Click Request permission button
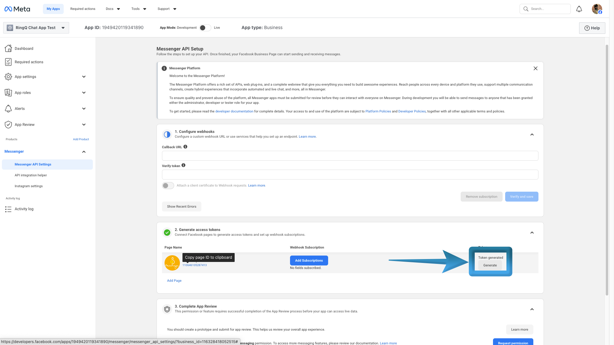 (513, 342)
